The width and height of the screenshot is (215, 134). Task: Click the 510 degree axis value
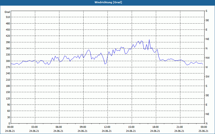click(8, 17)
